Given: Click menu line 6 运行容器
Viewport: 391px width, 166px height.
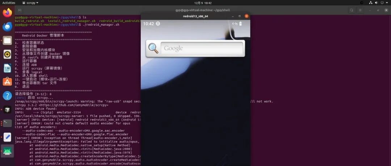Looking at the screenshot, I should (26, 61).
